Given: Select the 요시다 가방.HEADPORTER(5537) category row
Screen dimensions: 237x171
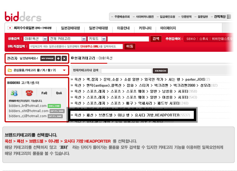Looking at the screenshot, I should pyautogui.click(x=130, y=115).
